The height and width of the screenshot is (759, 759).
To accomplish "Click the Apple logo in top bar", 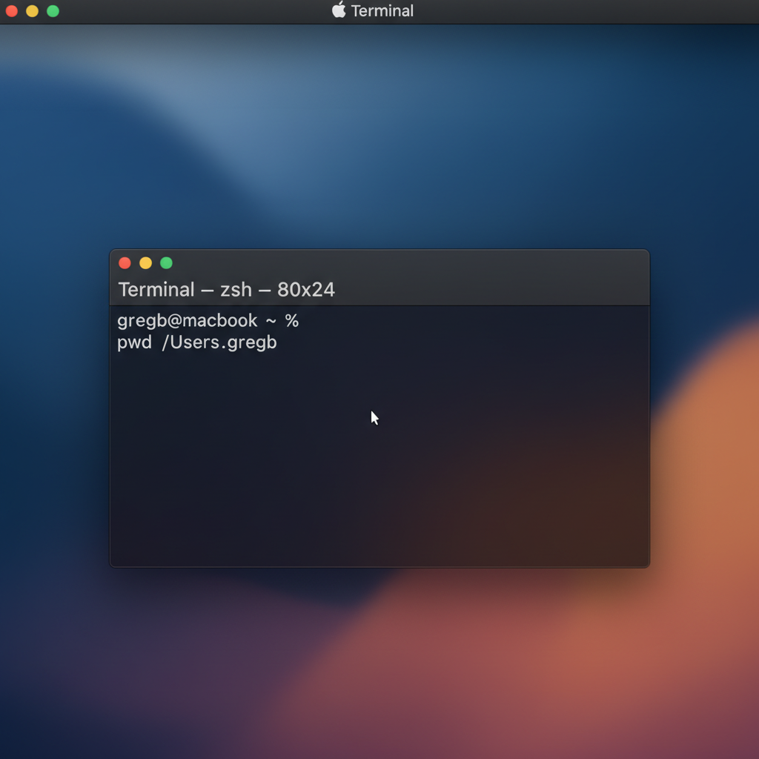I will click(x=339, y=10).
